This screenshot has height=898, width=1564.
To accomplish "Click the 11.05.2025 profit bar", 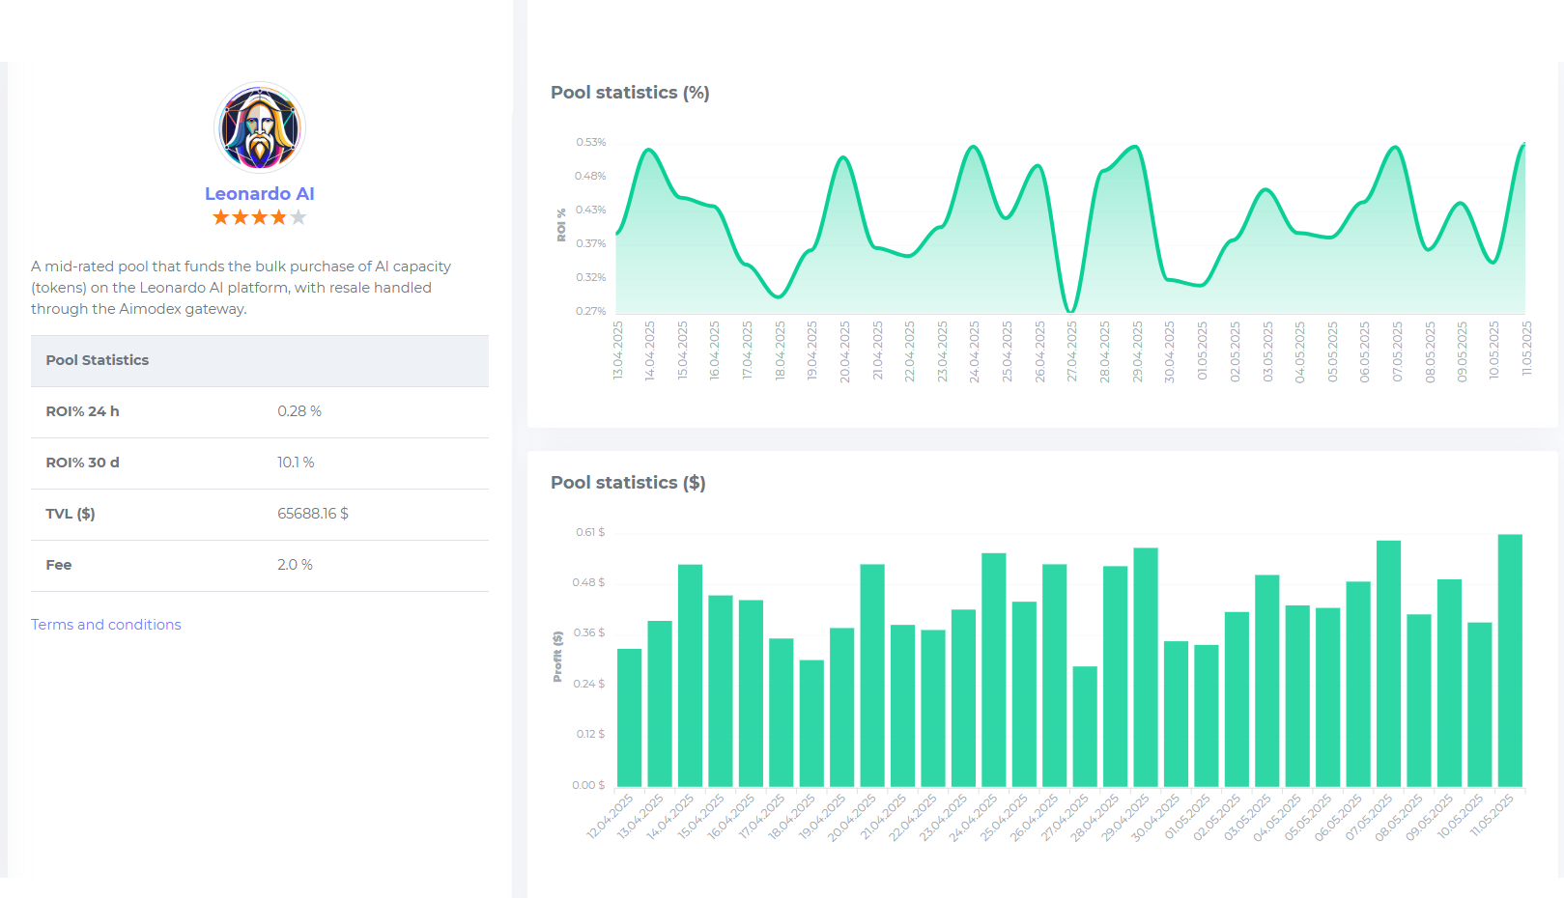I will point(1510,660).
